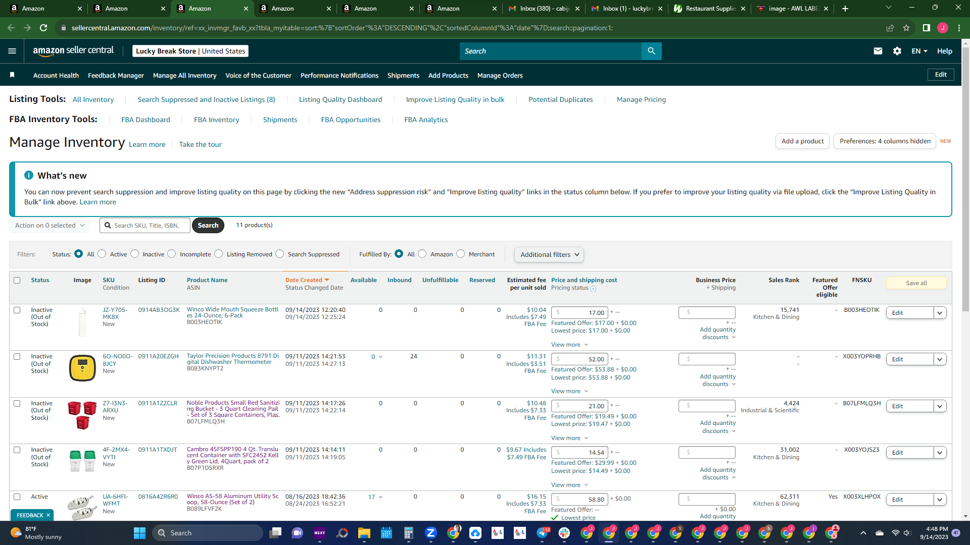Show hidden system tray icons chevron
970x545 pixels.
coord(863,533)
